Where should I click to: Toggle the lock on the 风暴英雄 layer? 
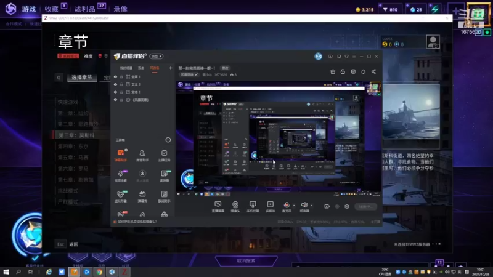click(x=121, y=100)
